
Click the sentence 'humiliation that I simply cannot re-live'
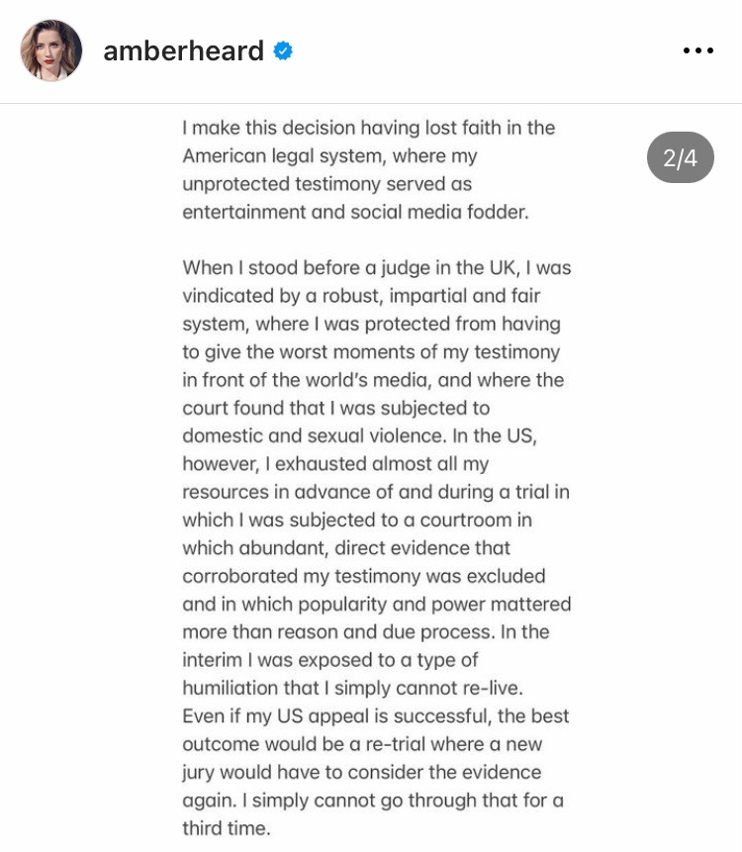click(x=352, y=688)
